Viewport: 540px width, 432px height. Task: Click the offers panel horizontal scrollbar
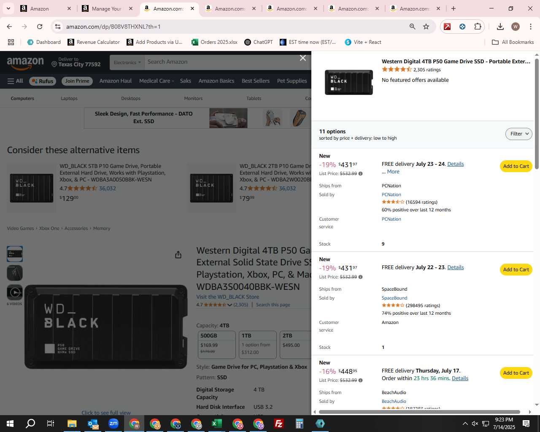pyautogui.click(x=419, y=412)
